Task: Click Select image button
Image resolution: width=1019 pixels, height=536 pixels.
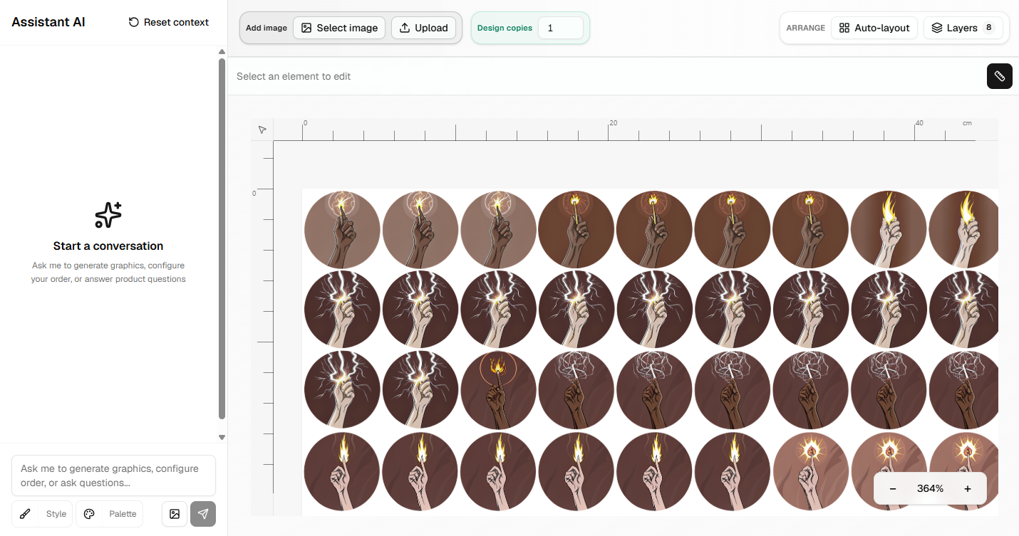Action: 339,28
